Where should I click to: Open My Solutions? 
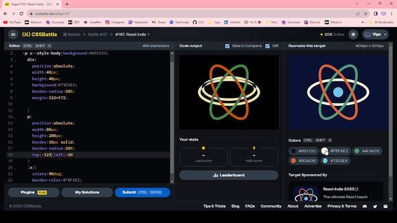[x=87, y=193]
